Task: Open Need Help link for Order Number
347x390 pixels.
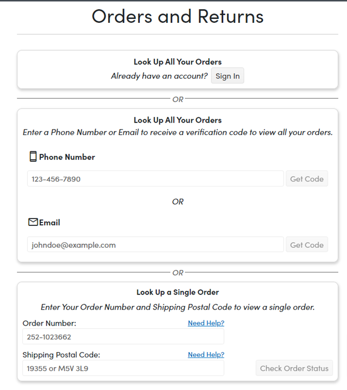Action: click(x=206, y=323)
